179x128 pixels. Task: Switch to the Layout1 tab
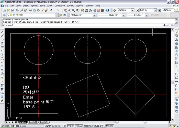pos(33,122)
